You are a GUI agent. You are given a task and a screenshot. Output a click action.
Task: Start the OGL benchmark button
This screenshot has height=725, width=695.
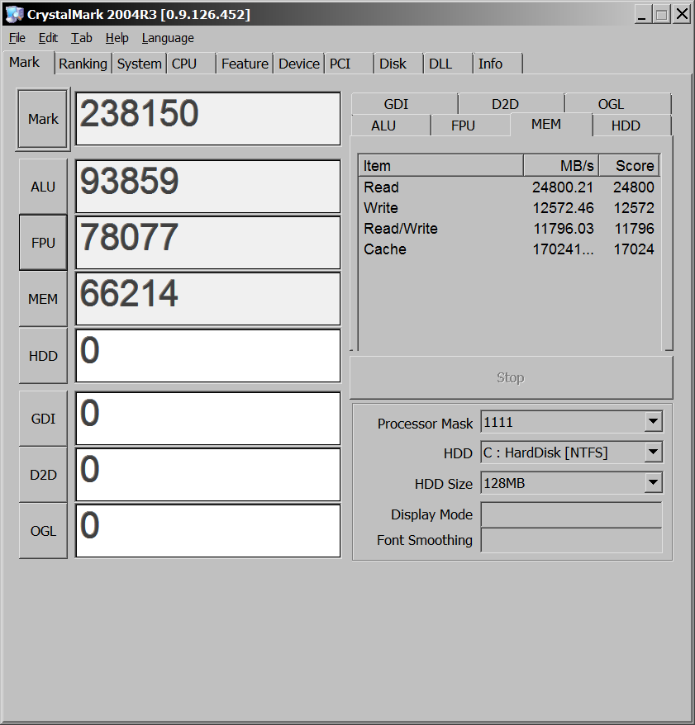tap(43, 531)
